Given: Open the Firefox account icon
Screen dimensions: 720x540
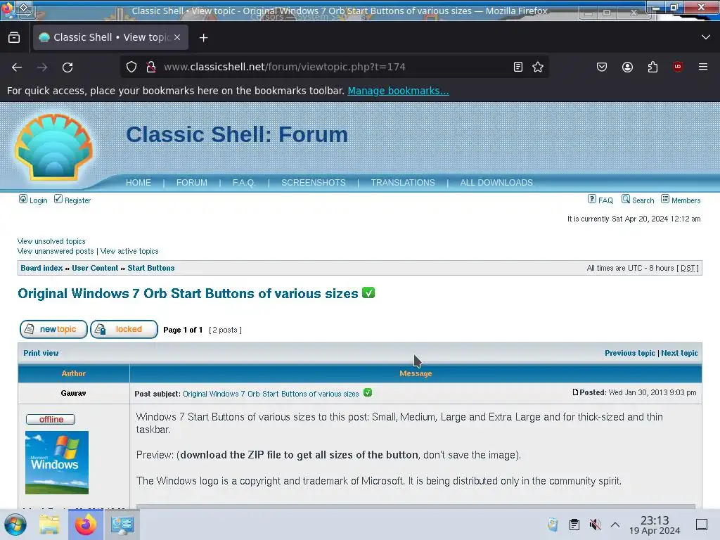Looking at the screenshot, I should click(x=627, y=67).
